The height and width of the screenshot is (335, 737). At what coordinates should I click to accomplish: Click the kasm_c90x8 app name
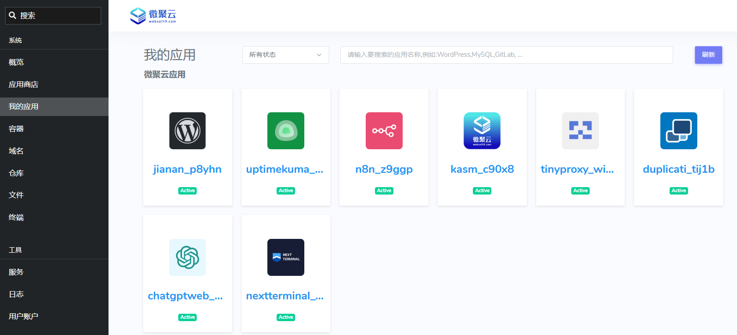tap(482, 170)
